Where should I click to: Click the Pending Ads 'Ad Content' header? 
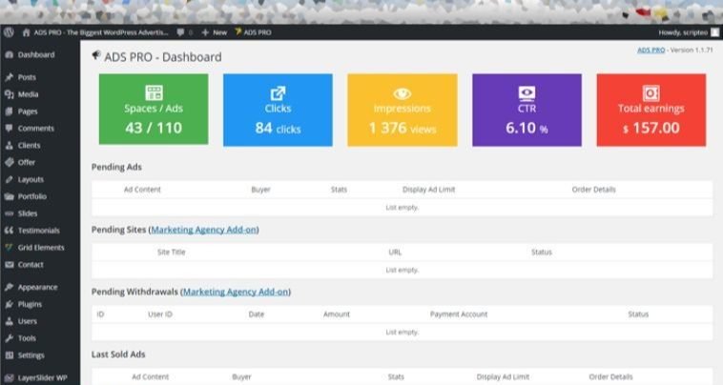pyautogui.click(x=142, y=190)
